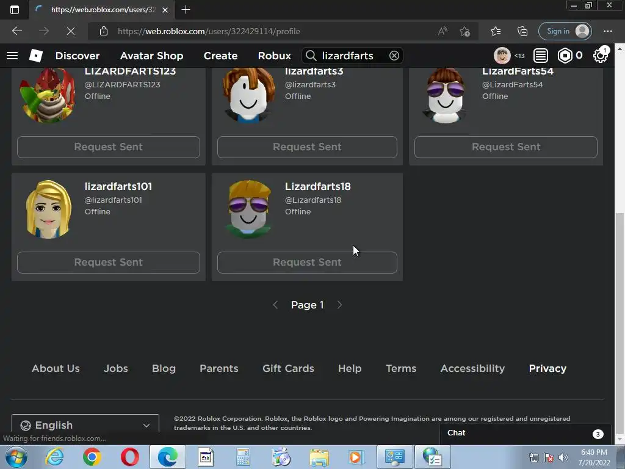The height and width of the screenshot is (469, 625).
Task: Open the Robux page
Action: pyautogui.click(x=274, y=56)
